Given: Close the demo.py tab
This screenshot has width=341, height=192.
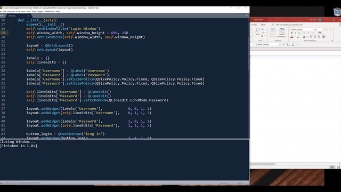Looking at the screenshot, I should (28, 15).
